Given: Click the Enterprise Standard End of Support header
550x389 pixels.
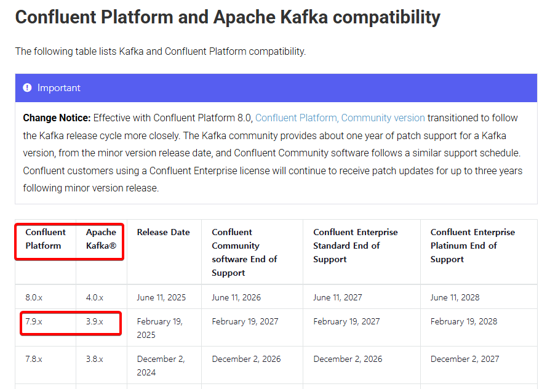Looking at the screenshot, I should pyautogui.click(x=355, y=246).
